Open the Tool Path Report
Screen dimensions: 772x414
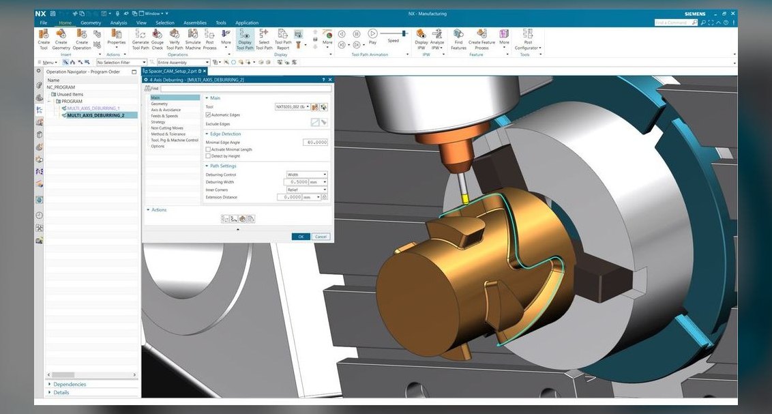pyautogui.click(x=283, y=39)
